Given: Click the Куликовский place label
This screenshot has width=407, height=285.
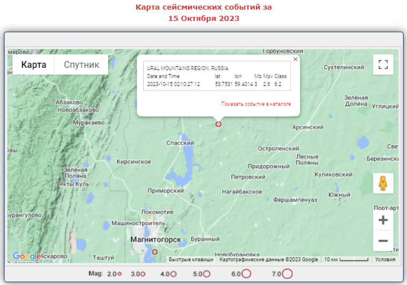Looking at the screenshot, I should point(334,174).
